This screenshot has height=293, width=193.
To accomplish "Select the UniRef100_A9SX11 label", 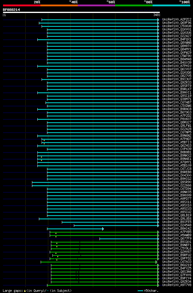I will point(177,202).
